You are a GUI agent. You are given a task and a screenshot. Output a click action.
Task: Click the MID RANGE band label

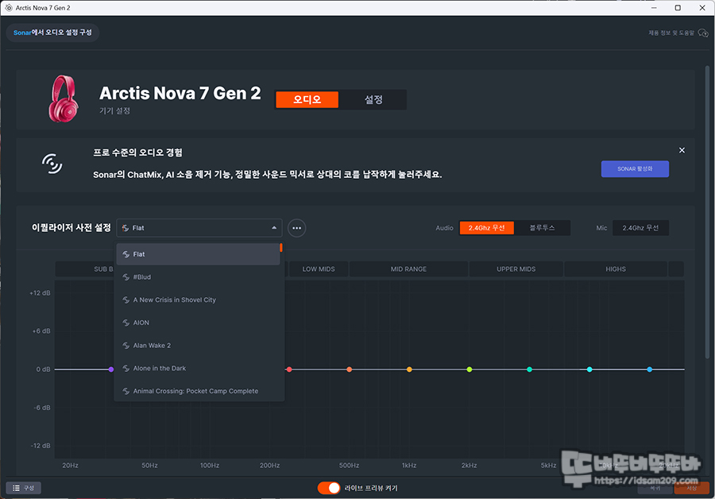coord(408,269)
